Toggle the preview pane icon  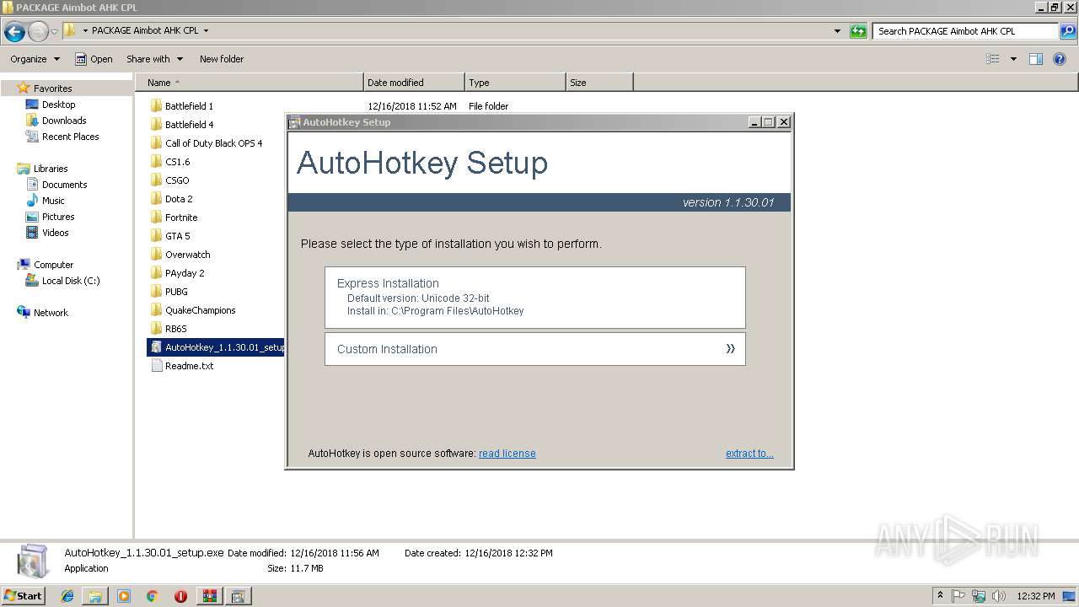(x=1036, y=59)
